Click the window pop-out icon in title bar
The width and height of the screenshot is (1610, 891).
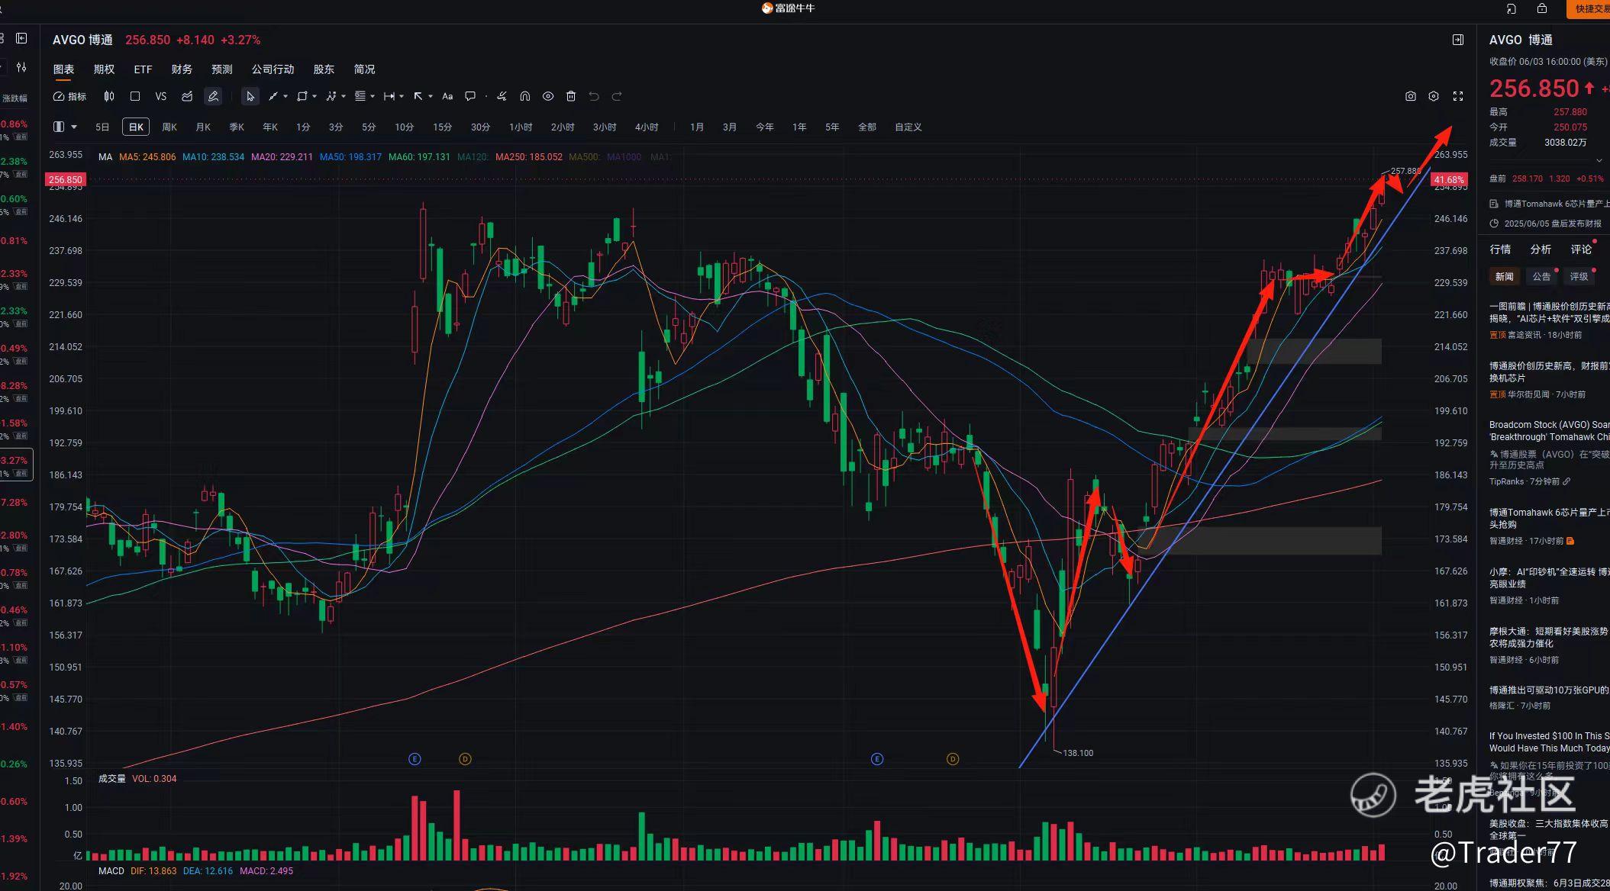click(x=1511, y=8)
